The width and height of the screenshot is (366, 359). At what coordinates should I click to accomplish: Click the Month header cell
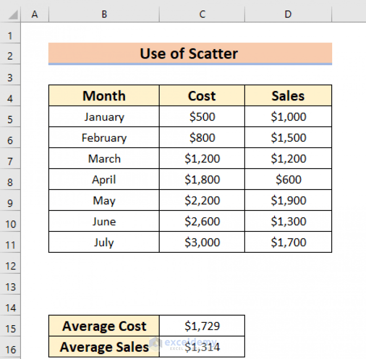tap(104, 96)
